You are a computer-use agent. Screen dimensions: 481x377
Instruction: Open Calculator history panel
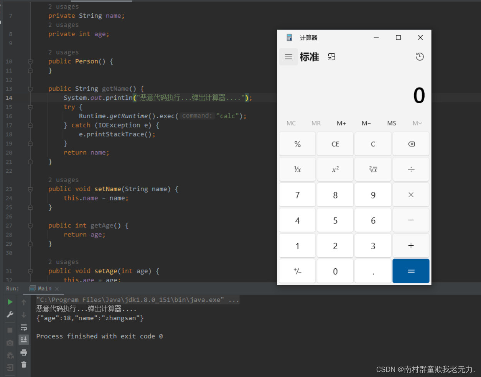[x=420, y=57]
